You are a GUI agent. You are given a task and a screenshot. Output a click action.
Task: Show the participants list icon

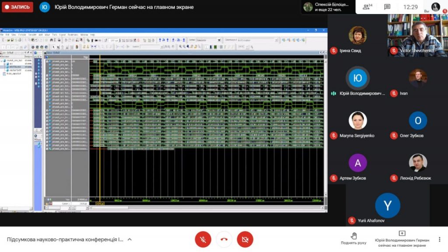coord(367,7)
